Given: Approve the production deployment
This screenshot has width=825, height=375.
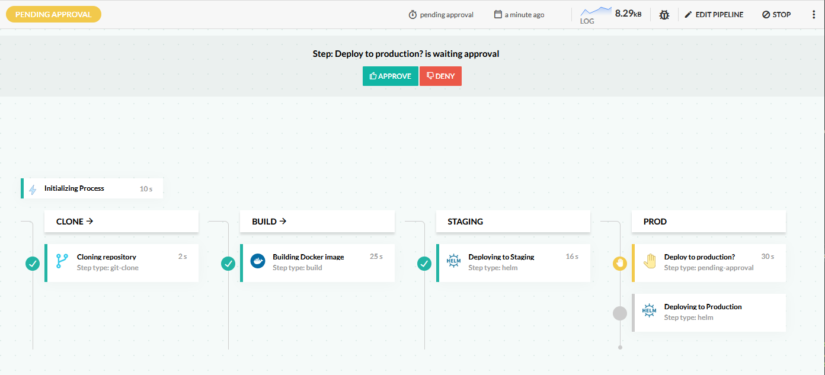Looking at the screenshot, I should pos(390,76).
